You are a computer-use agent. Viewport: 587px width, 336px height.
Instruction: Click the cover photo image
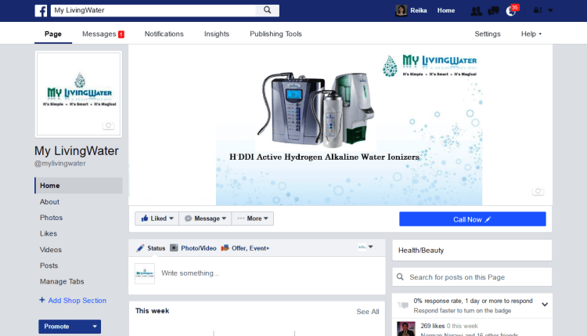[x=340, y=125]
